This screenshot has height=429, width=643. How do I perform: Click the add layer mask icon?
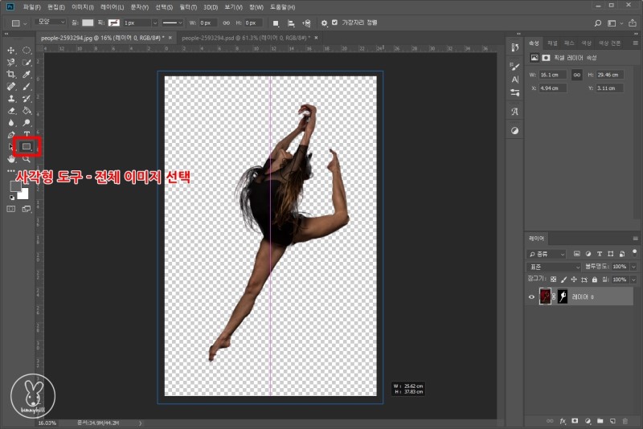click(x=575, y=420)
